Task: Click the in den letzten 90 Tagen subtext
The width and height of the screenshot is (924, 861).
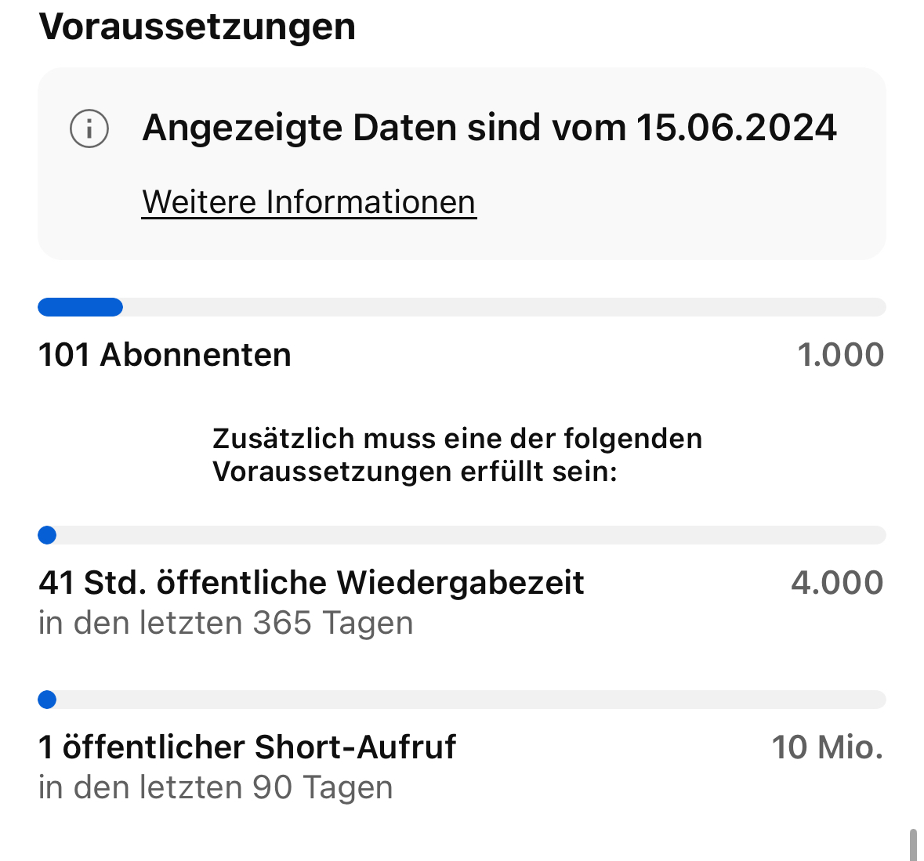Action: point(216,788)
